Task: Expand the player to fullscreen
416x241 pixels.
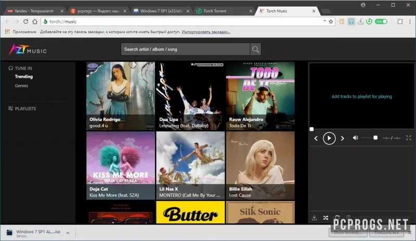Action: point(409,137)
